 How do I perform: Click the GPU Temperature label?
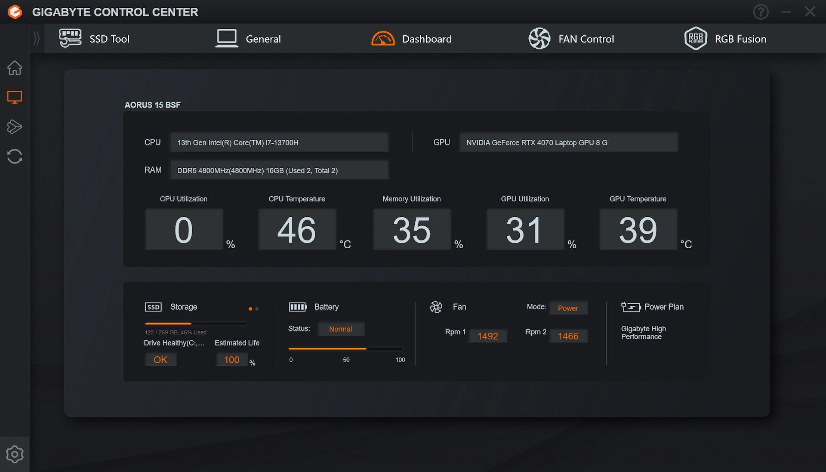[638, 199]
